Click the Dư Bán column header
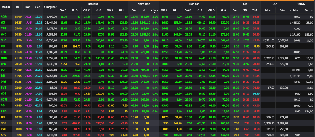The image size is (315, 137). click(282, 10)
